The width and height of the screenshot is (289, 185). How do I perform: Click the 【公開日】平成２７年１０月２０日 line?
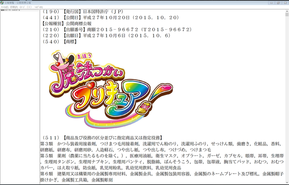tap(111, 18)
